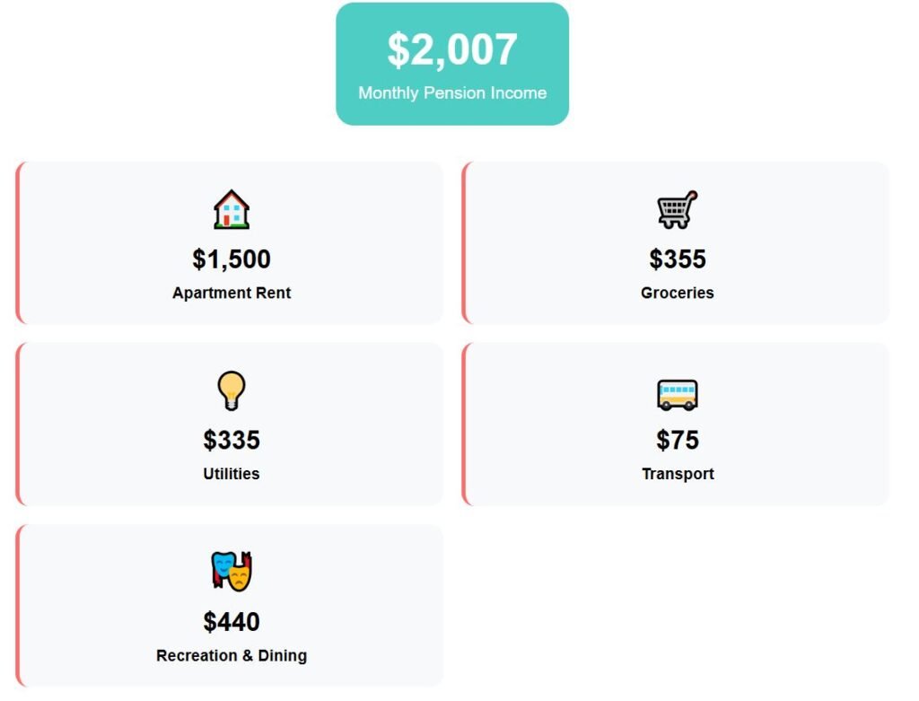Click the $440 recreation amount
Image resolution: width=919 pixels, height=701 pixels.
[232, 622]
